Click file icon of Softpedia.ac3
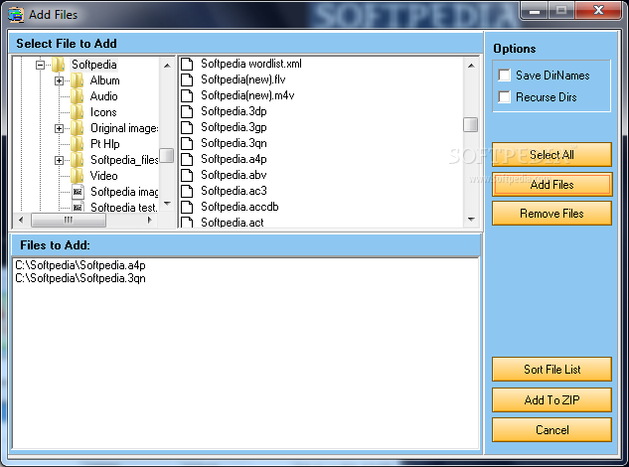 [187, 191]
